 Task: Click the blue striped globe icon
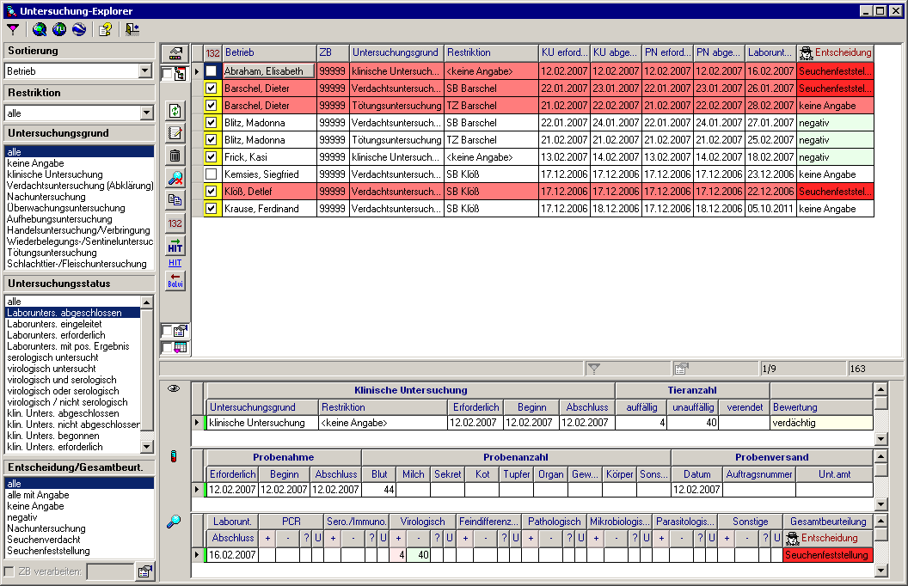coord(79,29)
